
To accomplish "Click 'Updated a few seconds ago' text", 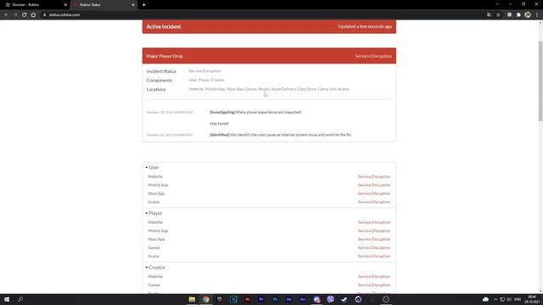I will (x=365, y=26).
